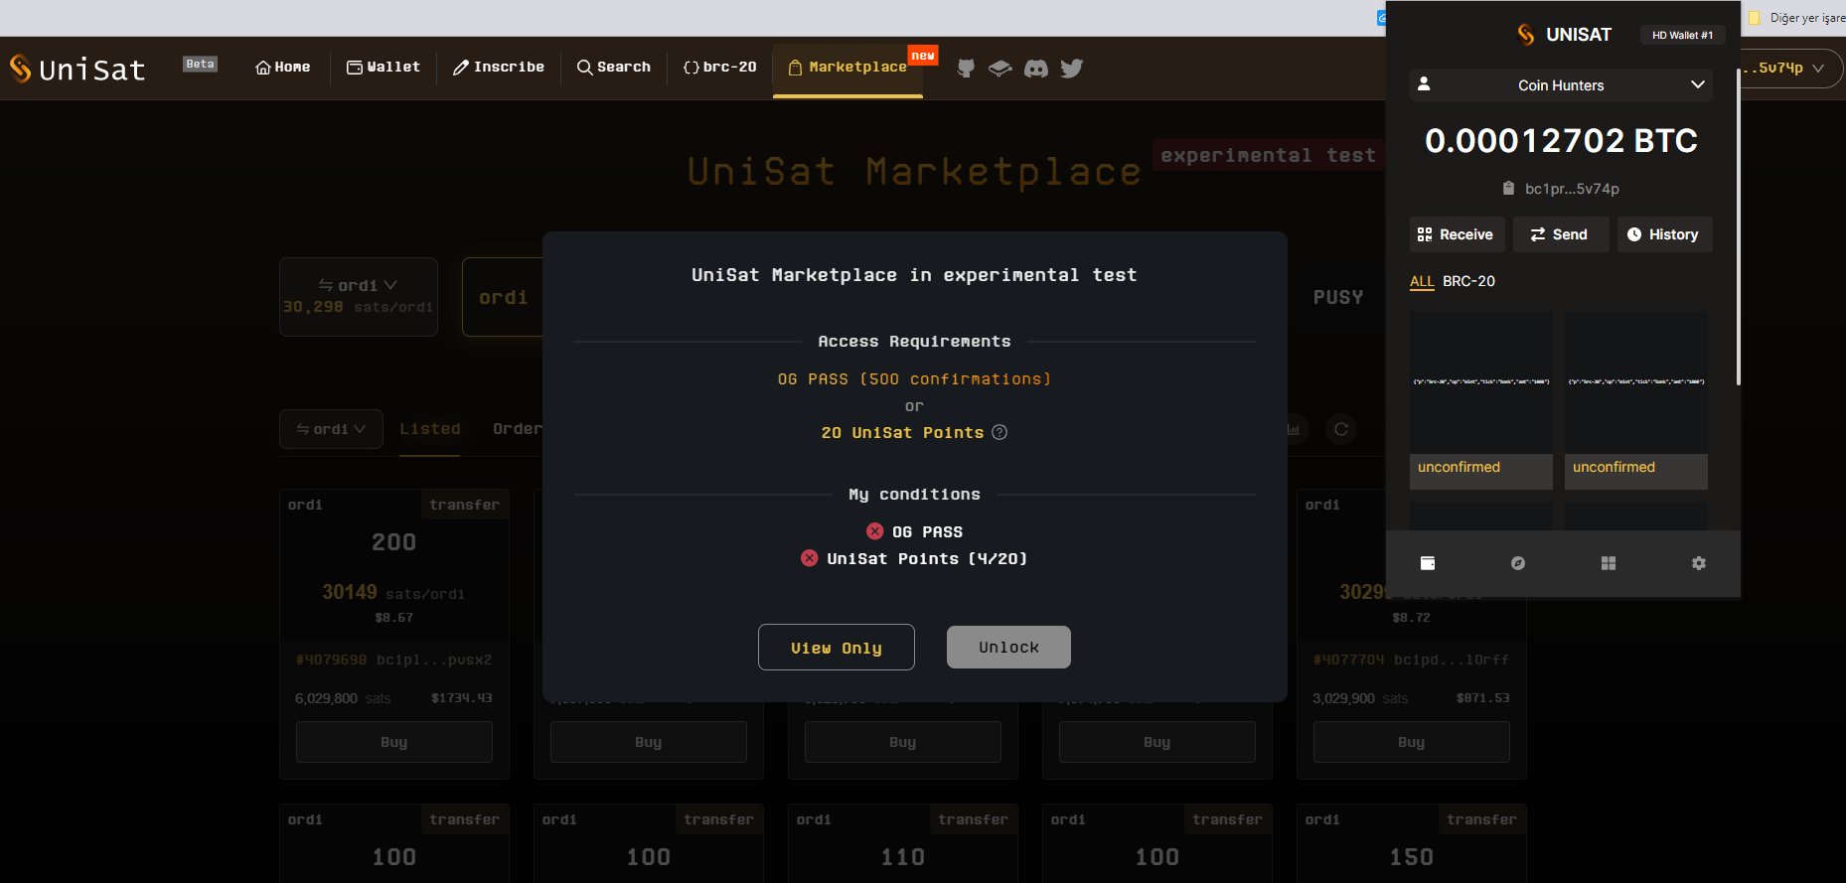Click the UNISAT logo in wallet popup

1564,35
